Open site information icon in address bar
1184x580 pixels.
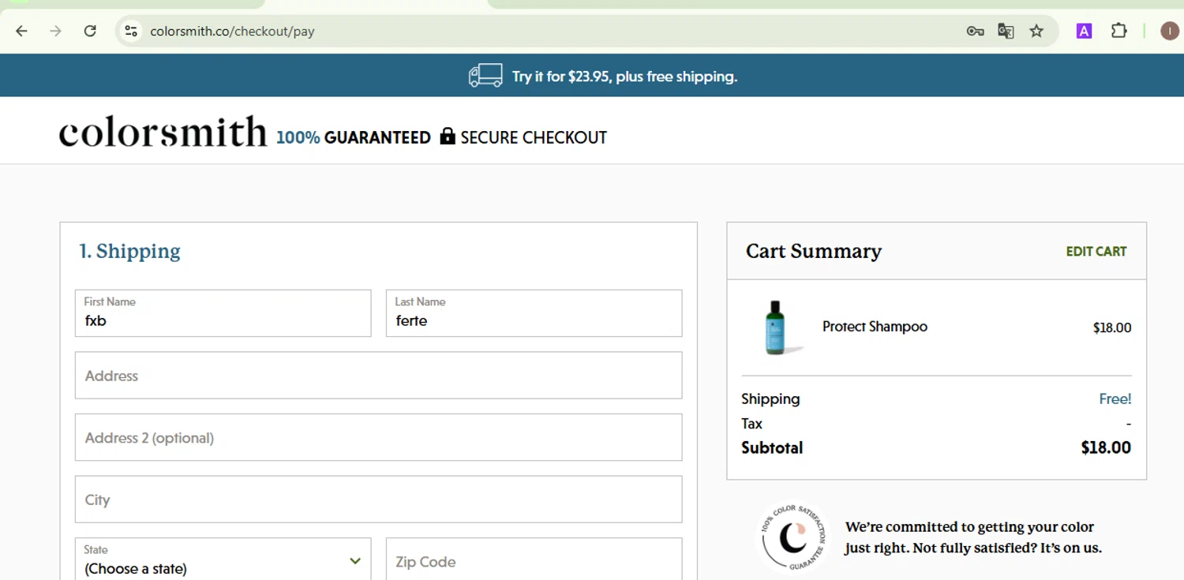pyautogui.click(x=131, y=31)
